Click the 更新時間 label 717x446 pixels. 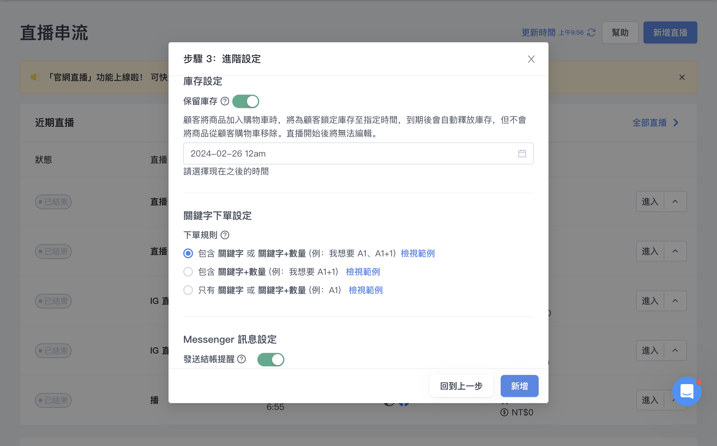(x=538, y=32)
